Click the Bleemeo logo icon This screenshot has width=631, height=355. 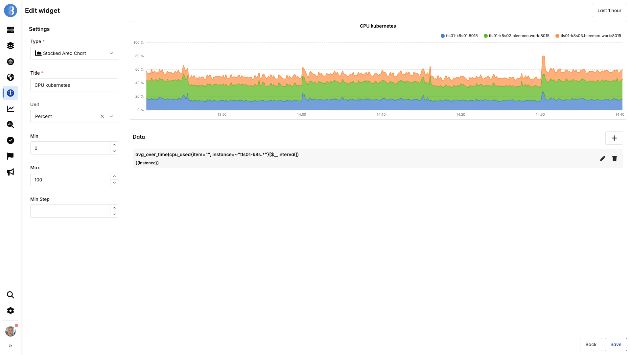tap(11, 11)
